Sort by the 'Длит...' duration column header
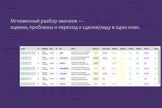The height and width of the screenshot is (108, 162). (52, 49)
